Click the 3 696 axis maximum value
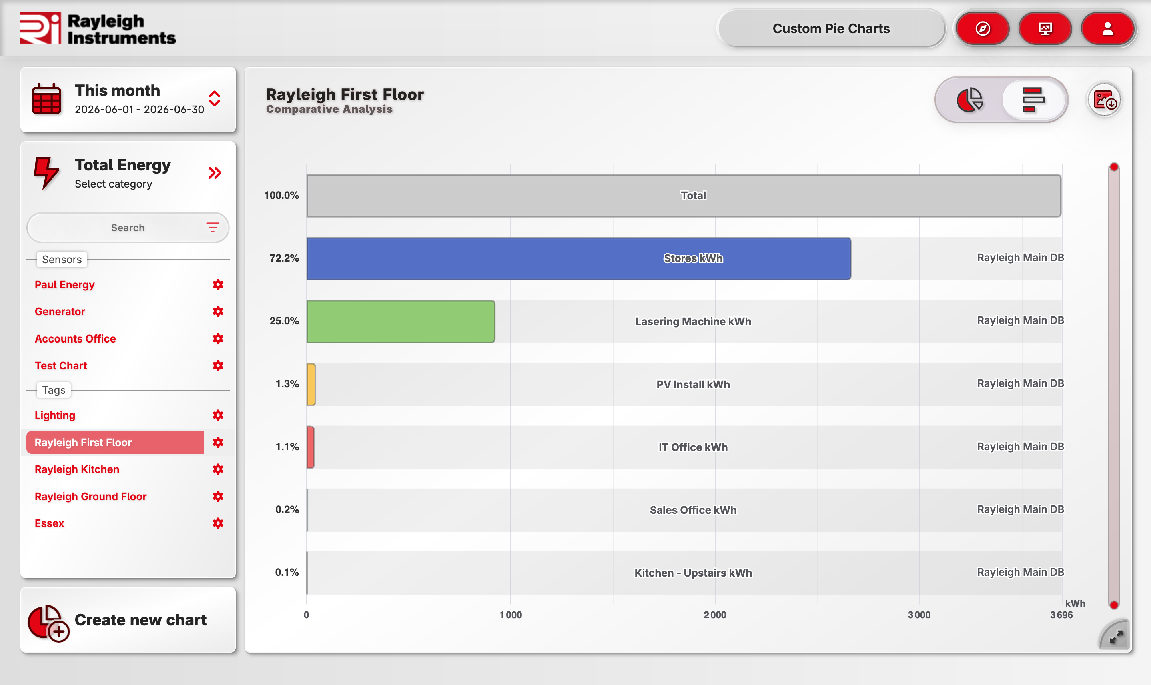Screen dimensions: 1151x685 pos(1061,615)
